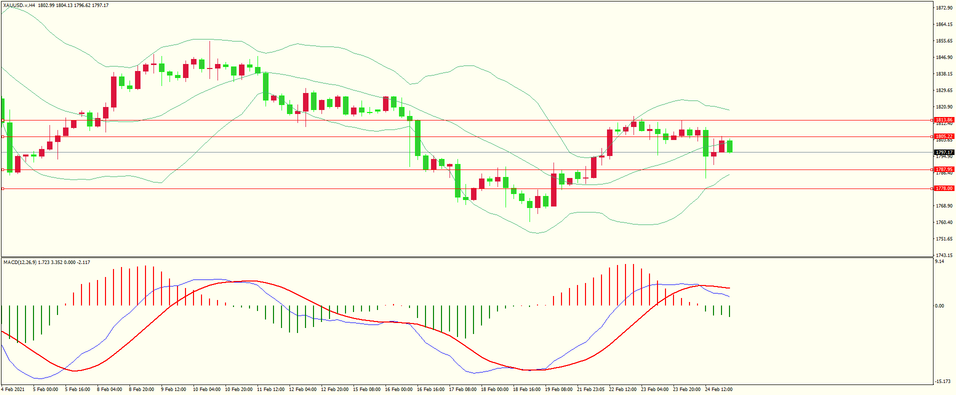This screenshot has height=395, width=956.
Task: Click the black 1797.17 current price tag
Action: tap(944, 152)
